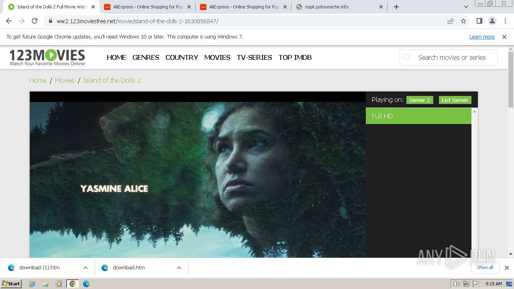The height and width of the screenshot is (289, 514).
Task: Close first AliExpress tab
Action: click(189, 7)
